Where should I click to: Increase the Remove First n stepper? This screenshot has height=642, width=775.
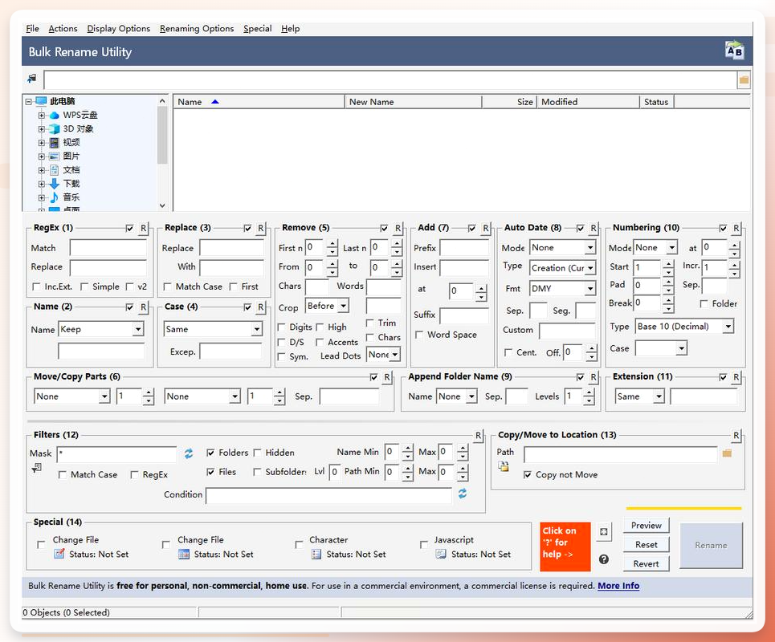(x=332, y=243)
